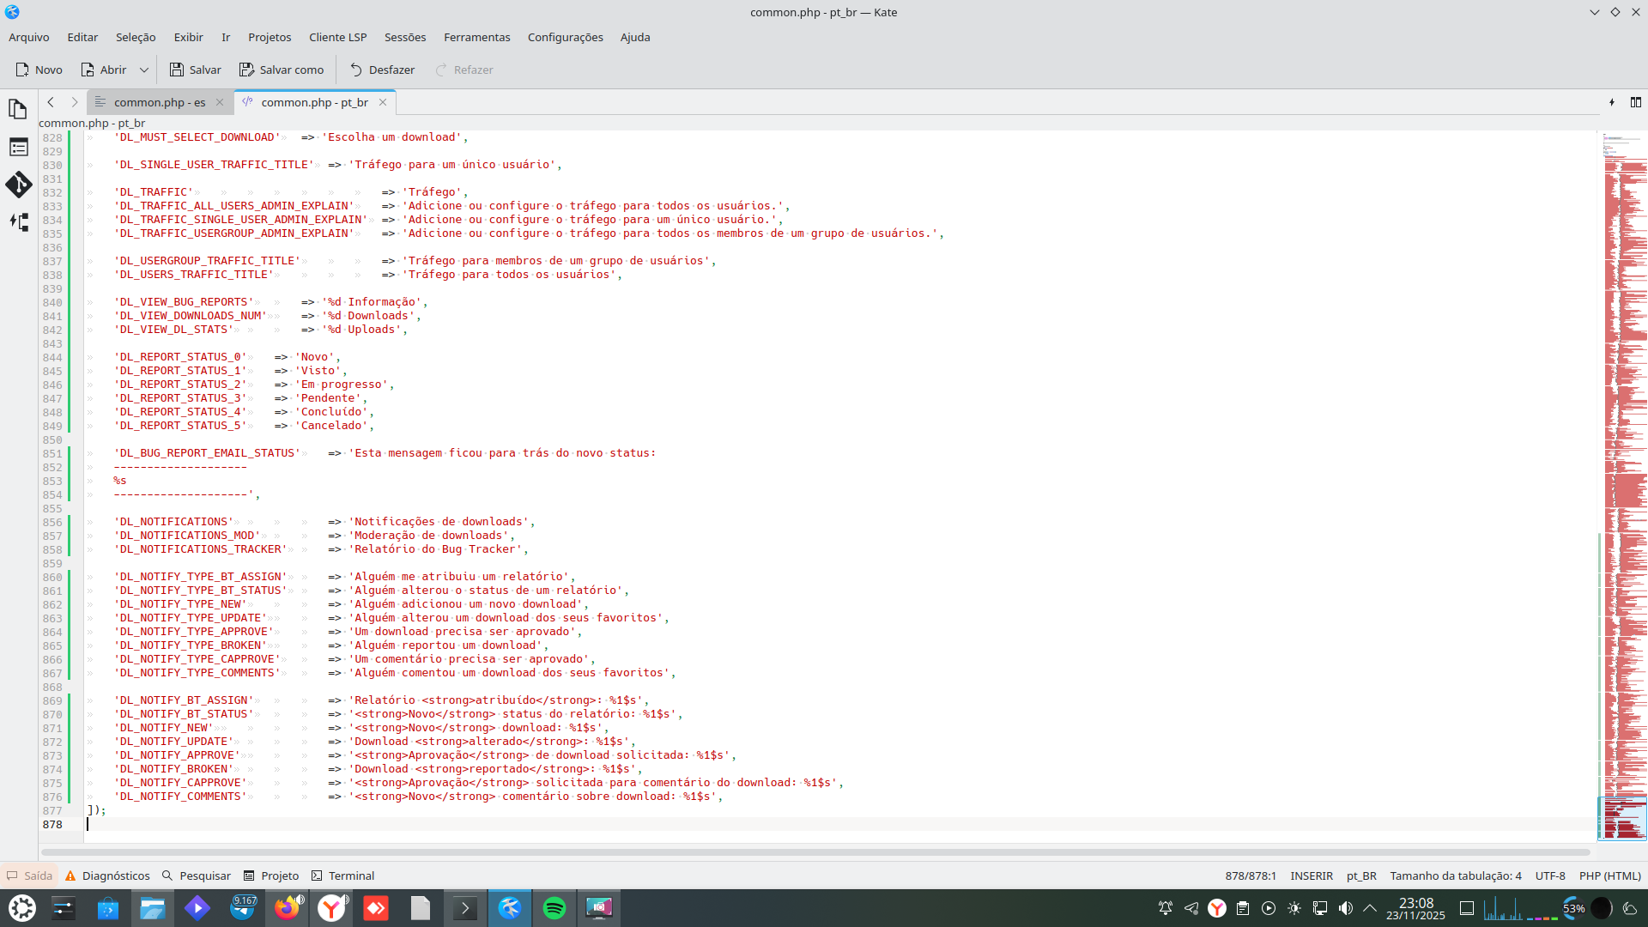
Task: Open the symbol outline sidebar icon
Action: [18, 147]
